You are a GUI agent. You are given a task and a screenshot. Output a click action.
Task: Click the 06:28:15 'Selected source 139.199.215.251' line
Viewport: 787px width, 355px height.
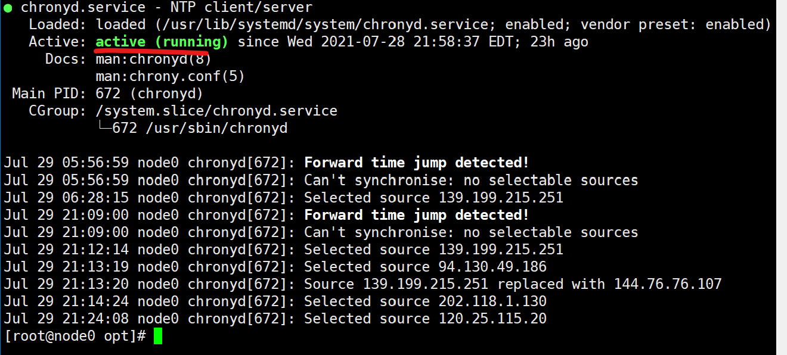point(433,198)
